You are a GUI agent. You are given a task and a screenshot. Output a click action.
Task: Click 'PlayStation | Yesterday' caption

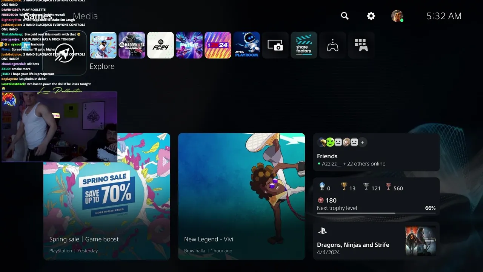[x=73, y=251]
